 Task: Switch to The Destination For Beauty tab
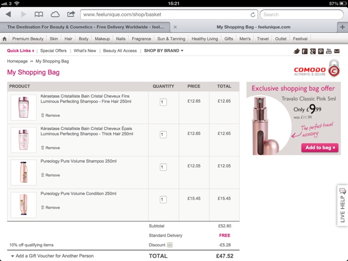click(x=85, y=27)
